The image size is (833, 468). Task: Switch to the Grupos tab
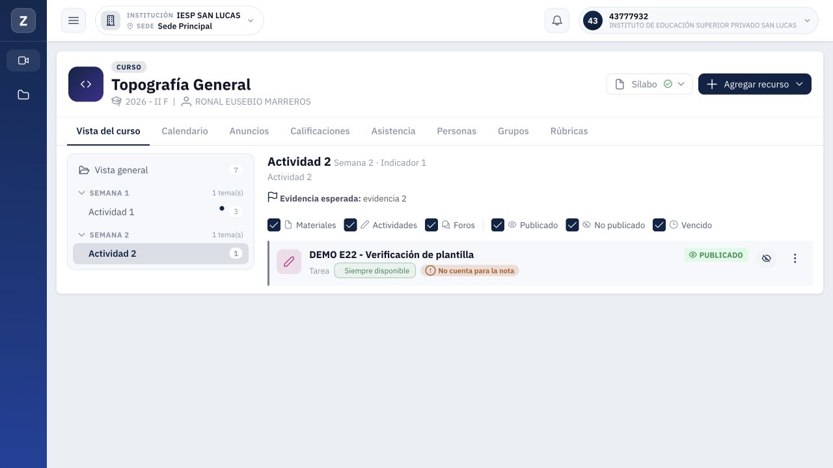pyautogui.click(x=513, y=131)
